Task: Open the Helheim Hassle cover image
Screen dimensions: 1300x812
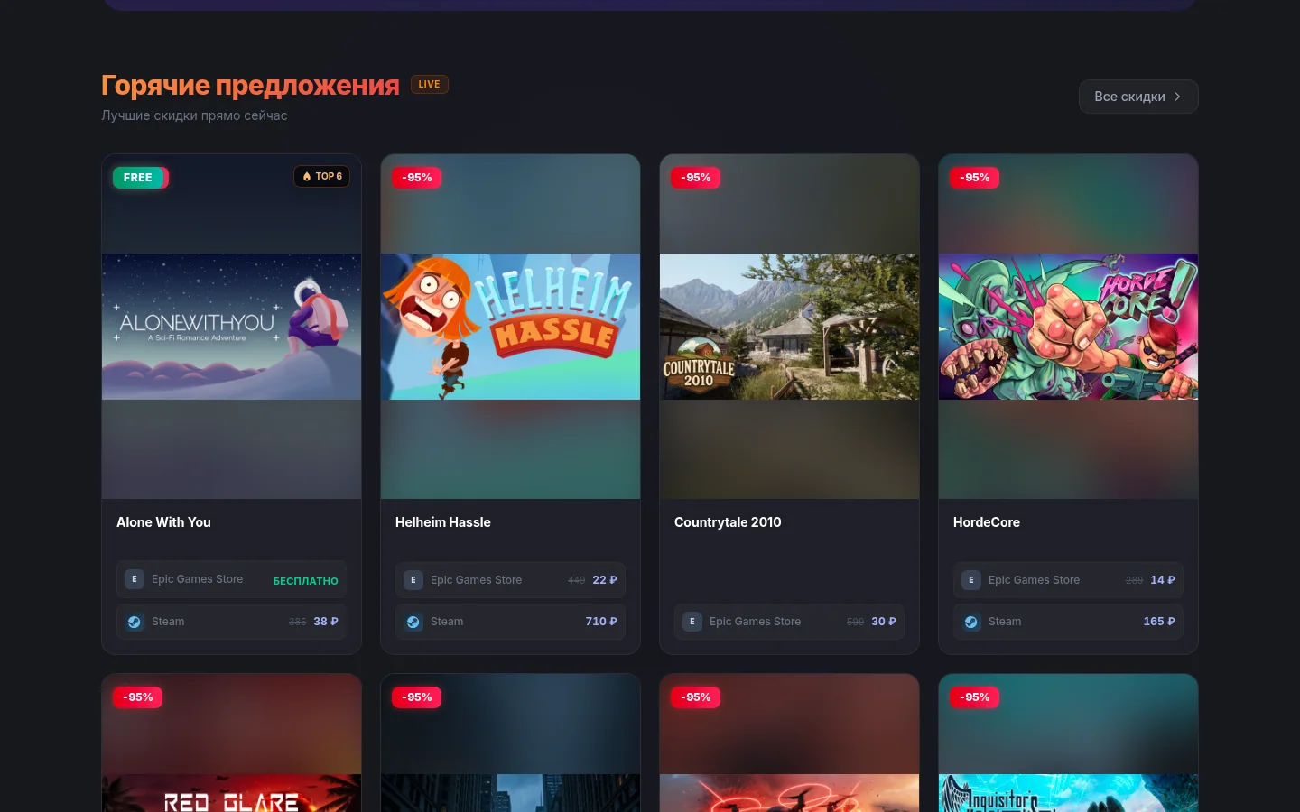Action: (x=510, y=327)
